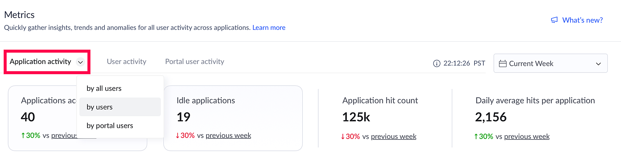Screen dimensions: 621x160
Task: Switch to the User activity tab
Action: click(x=126, y=62)
